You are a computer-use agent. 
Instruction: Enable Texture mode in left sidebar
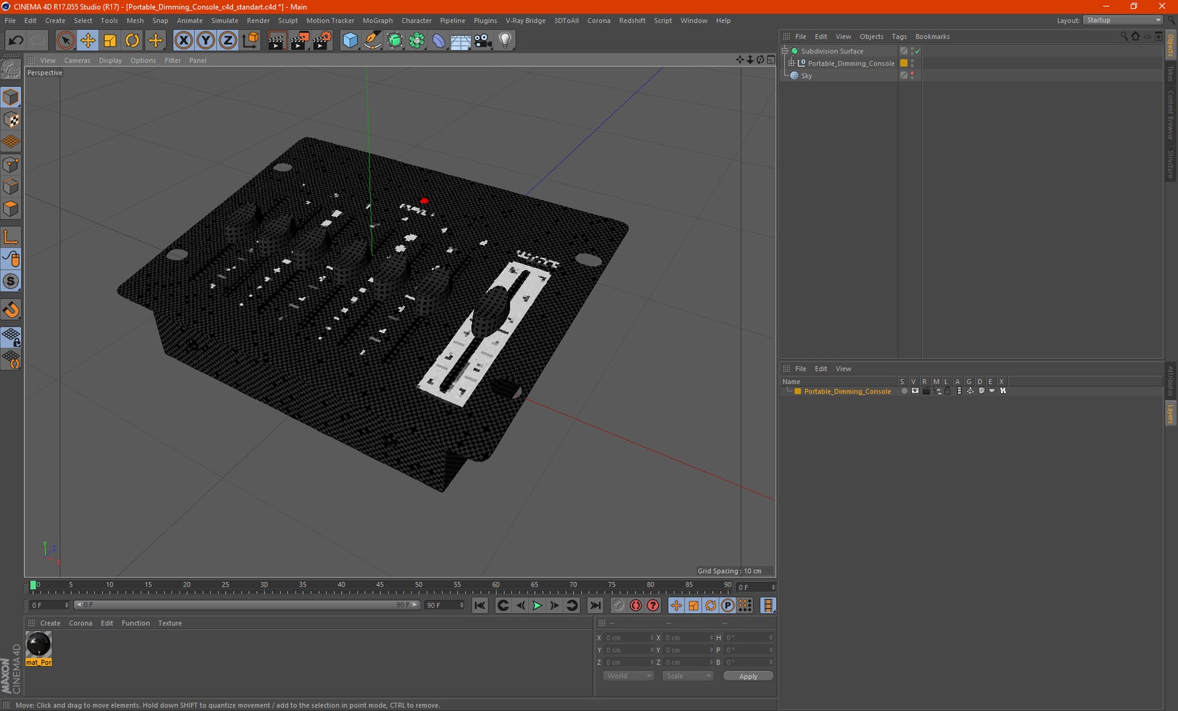tap(11, 120)
